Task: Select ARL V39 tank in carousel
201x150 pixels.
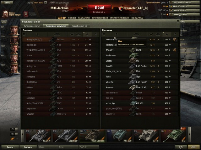Action: 119,136
